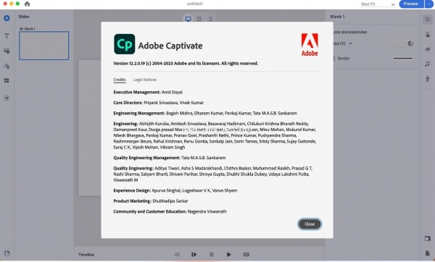The width and height of the screenshot is (435, 262).
Task: Step forward in the timeline
Action: click(x=194, y=255)
